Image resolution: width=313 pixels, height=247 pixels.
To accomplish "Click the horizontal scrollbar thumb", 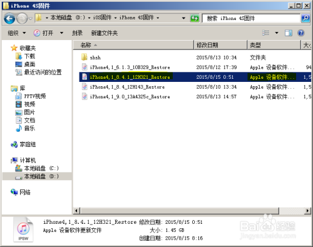I will pyautogui.click(x=180, y=211).
